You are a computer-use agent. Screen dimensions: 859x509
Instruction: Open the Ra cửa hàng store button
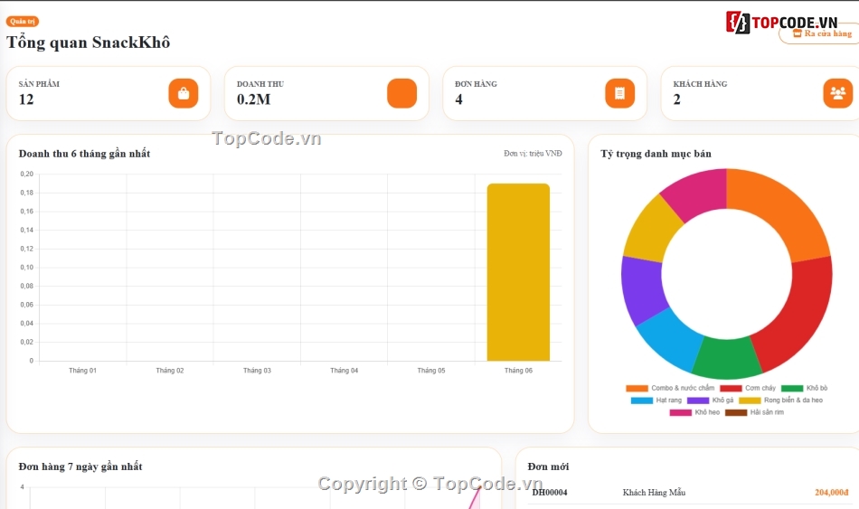pos(821,33)
